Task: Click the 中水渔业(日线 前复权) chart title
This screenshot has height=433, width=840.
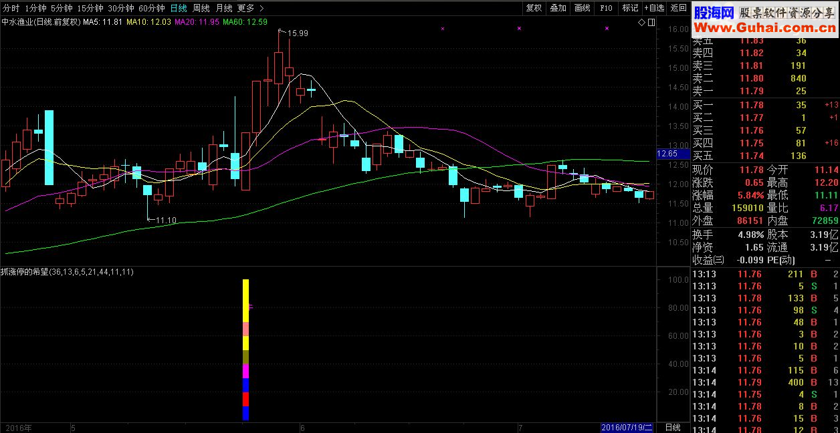Action: (41, 22)
